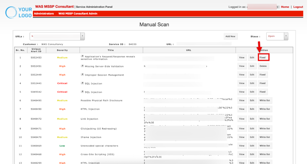The width and height of the screenshot is (308, 164).
Task: Edit Missing Server-Side Validation alert
Action: [252, 66]
